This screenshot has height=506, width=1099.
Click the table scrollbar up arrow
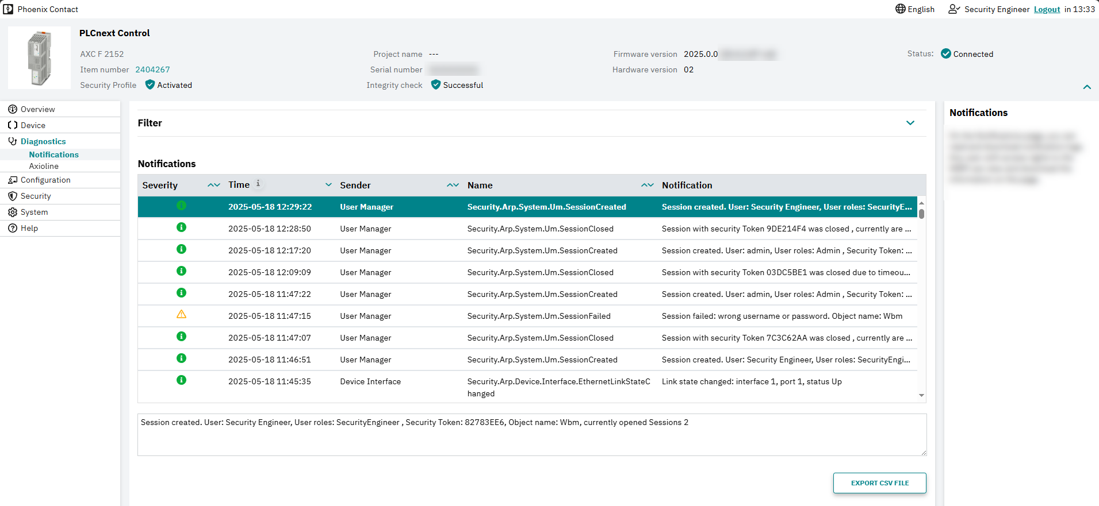coord(921,203)
